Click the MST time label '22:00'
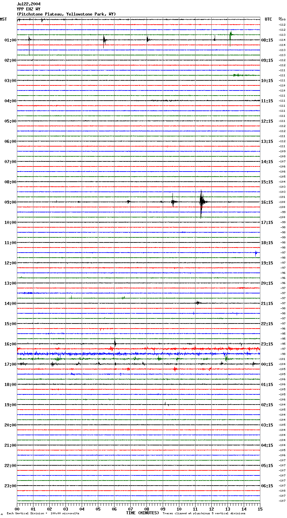Viewport: 287px width, 518px height. (x=10, y=466)
